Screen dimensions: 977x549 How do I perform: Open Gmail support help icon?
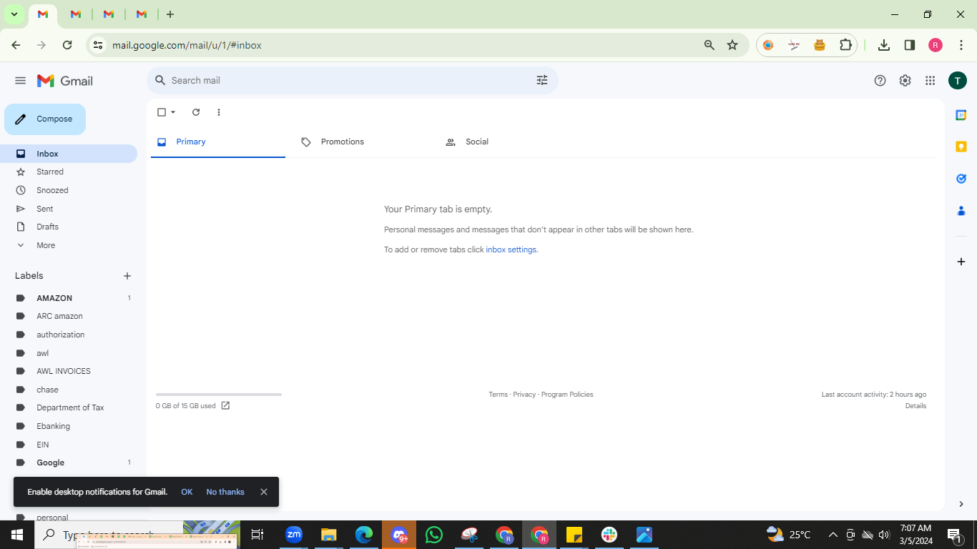[x=880, y=81]
